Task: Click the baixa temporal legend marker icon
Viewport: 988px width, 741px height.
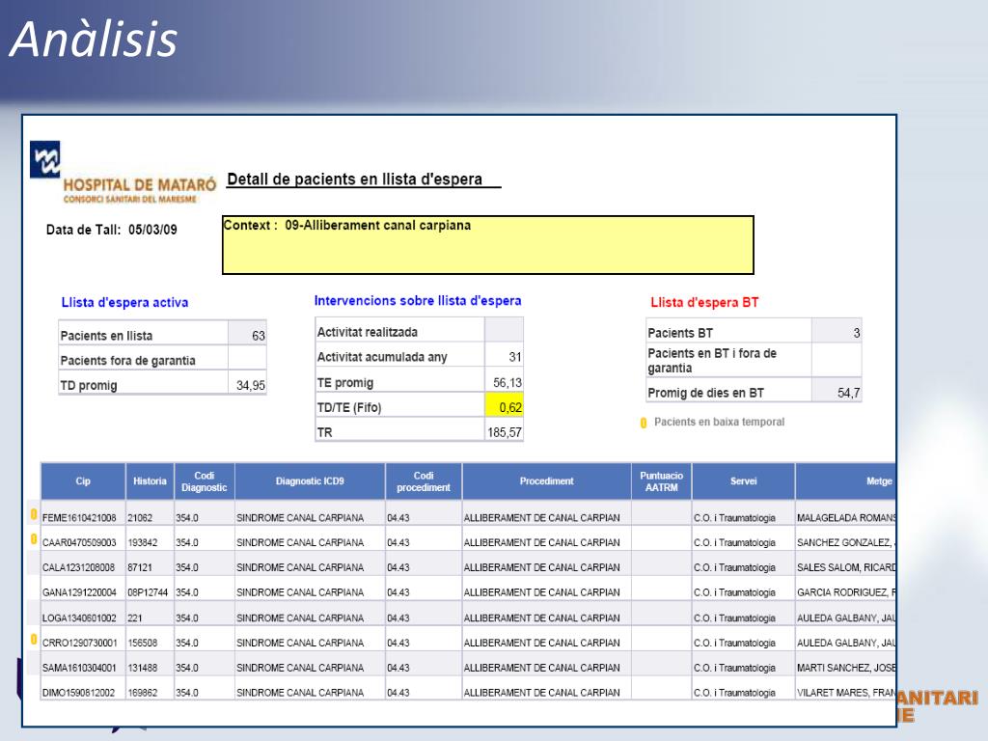Action: [644, 423]
